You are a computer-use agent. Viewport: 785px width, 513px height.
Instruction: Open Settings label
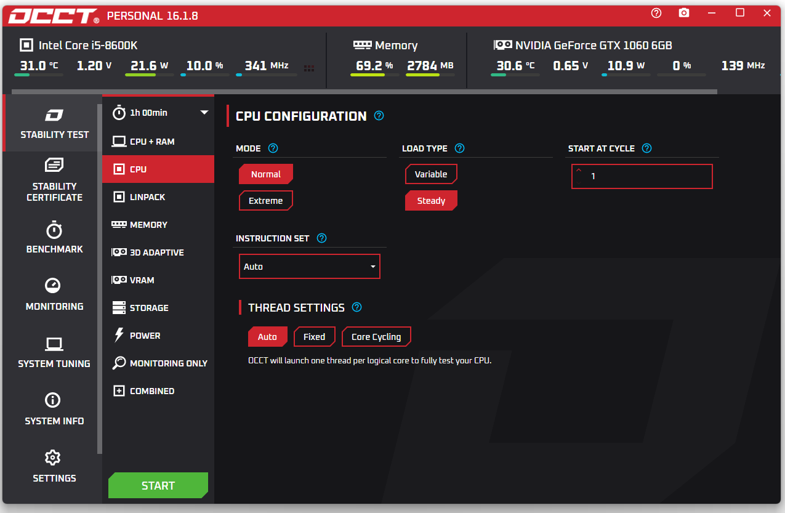coord(54,479)
